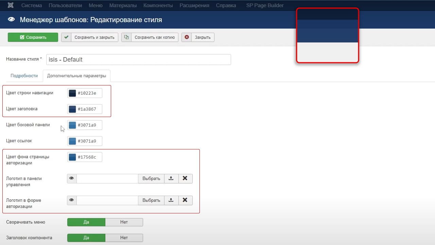435x245 pixels.
Task: Open the SP Page Builder menu
Action: click(265, 5)
